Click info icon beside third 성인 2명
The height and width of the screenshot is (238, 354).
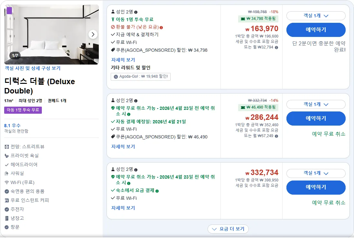(x=136, y=170)
